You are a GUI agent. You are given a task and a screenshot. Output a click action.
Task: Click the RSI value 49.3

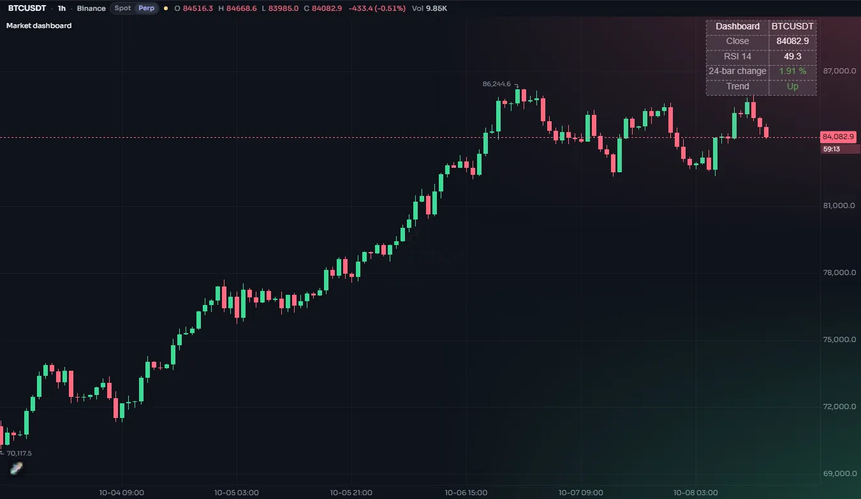[x=793, y=56]
